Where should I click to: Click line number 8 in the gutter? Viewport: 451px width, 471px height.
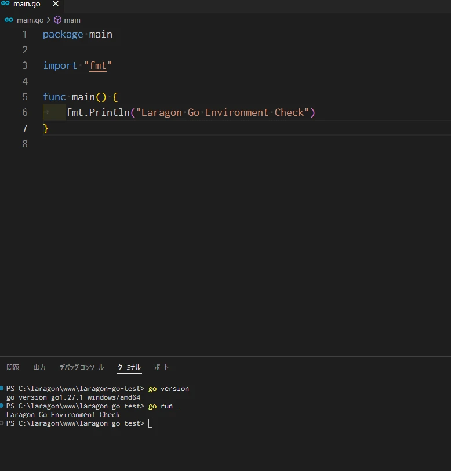point(25,144)
